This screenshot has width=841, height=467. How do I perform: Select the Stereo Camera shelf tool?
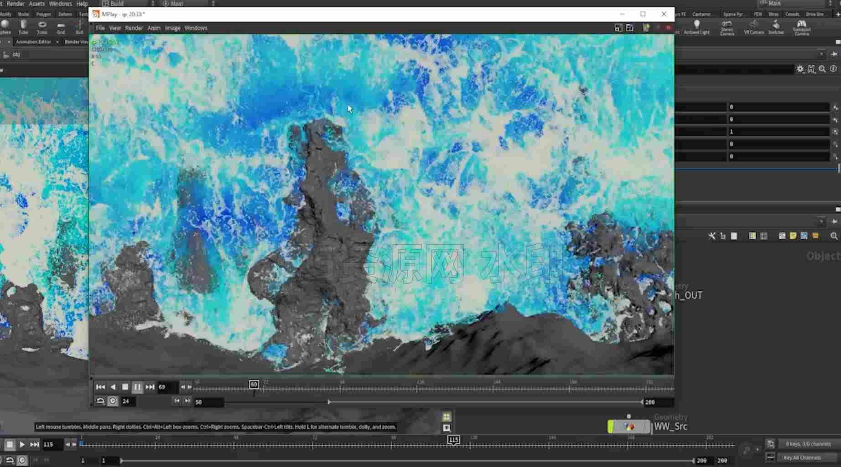point(727,27)
